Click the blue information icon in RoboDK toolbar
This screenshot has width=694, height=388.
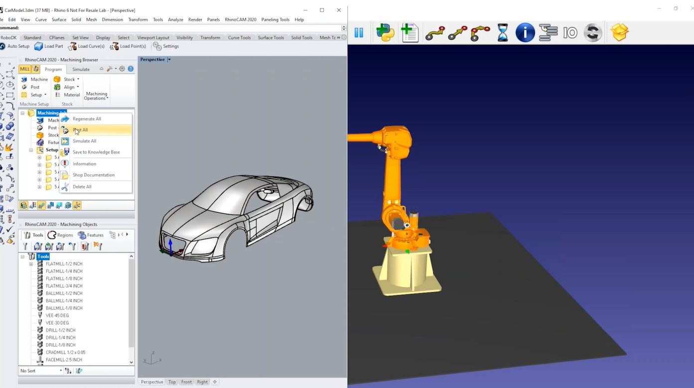click(x=525, y=33)
